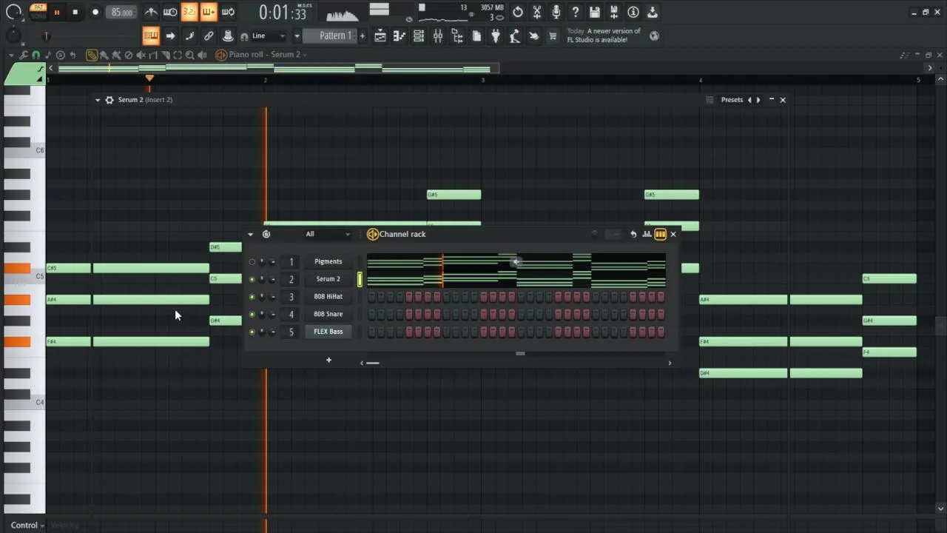Click the undo history icon in top toolbar
This screenshot has height=533, width=947.
pos(518,12)
